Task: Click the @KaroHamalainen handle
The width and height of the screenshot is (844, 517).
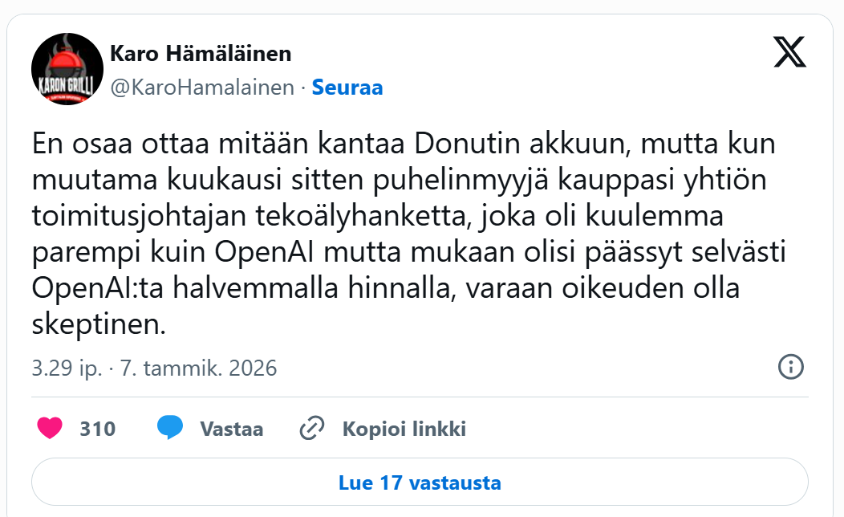Action: pos(201,88)
